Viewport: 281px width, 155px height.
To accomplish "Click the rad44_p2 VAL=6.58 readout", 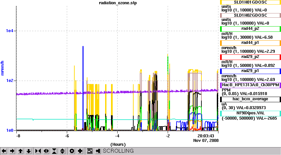I will tap(265, 37).
